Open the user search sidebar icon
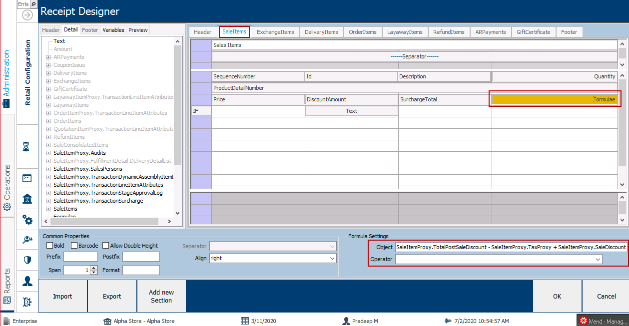The width and height of the screenshot is (629, 326). pyautogui.click(x=27, y=240)
